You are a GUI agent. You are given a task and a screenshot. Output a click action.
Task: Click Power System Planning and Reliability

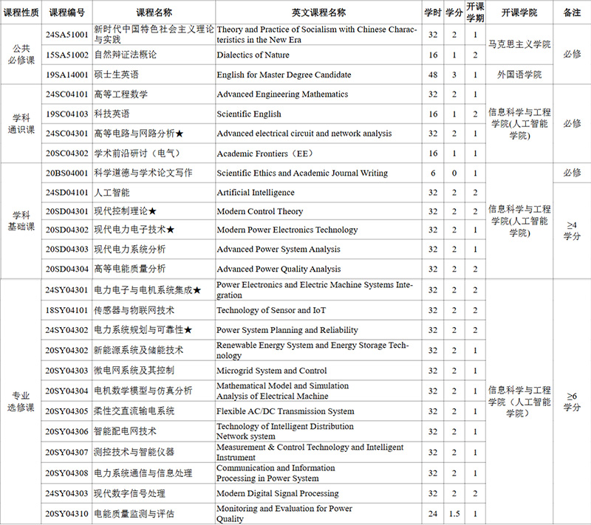click(x=287, y=330)
